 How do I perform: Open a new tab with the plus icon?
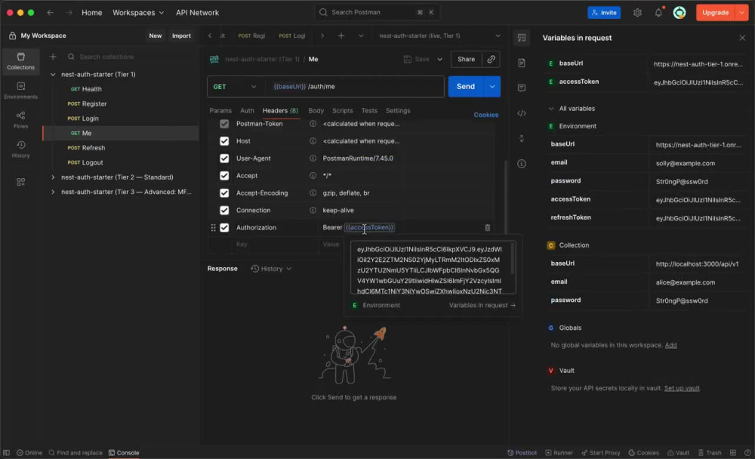coord(341,35)
